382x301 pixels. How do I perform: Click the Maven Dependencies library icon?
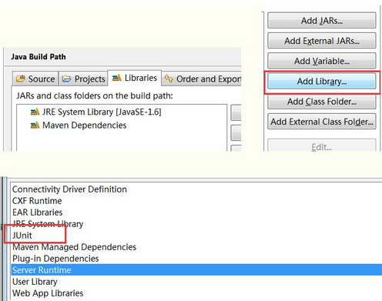pos(35,125)
